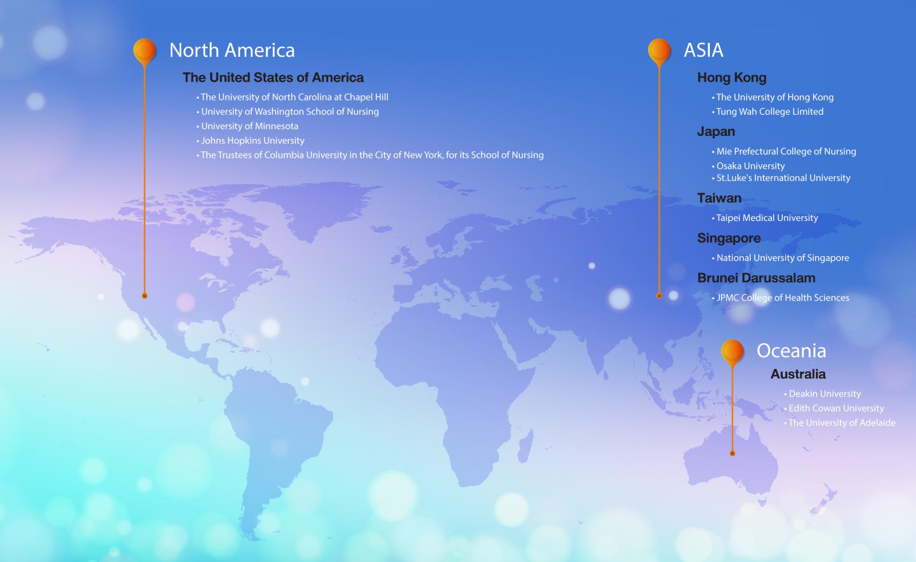Click the Taiwan subheading

point(719,198)
